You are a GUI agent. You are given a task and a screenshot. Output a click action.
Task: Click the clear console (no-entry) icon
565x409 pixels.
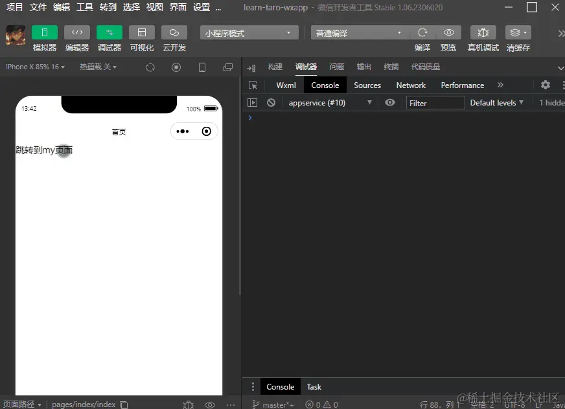pos(271,102)
